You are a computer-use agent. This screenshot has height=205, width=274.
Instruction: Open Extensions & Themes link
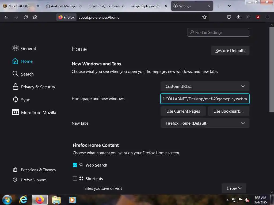(x=35, y=169)
